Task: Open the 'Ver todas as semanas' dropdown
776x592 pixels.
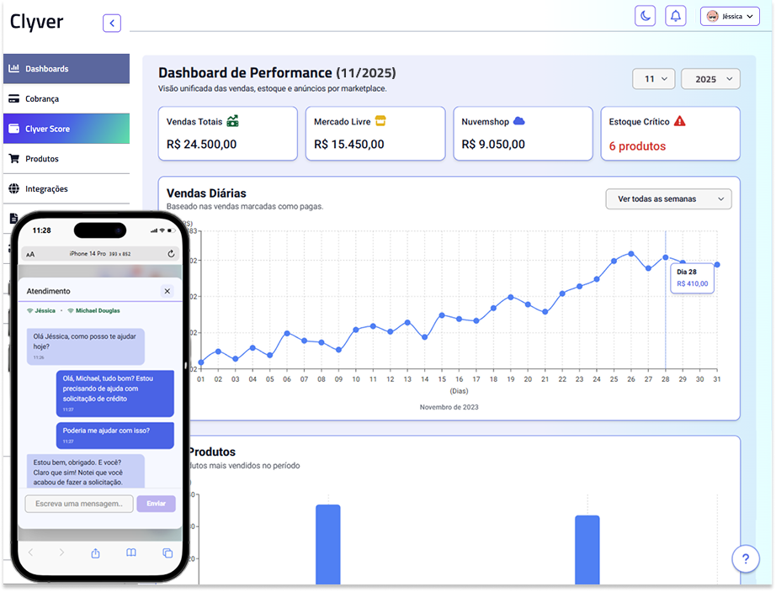Action: 668,199
